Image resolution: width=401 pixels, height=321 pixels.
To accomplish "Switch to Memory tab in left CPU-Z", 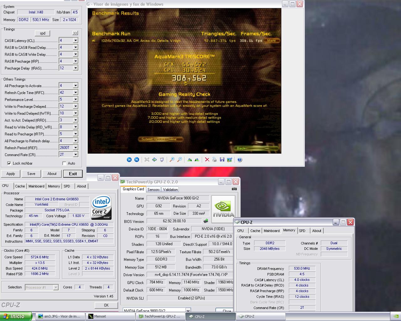I will point(54,186).
